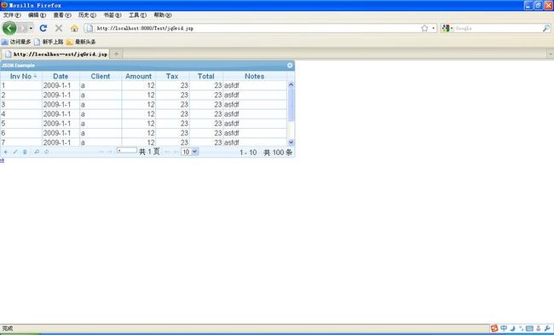Click the grid scrollbar down arrow
The height and width of the screenshot is (335, 554).
[x=291, y=142]
